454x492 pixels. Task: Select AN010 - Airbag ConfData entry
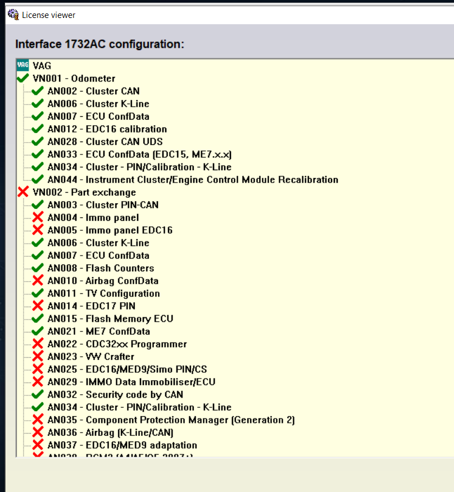103,280
